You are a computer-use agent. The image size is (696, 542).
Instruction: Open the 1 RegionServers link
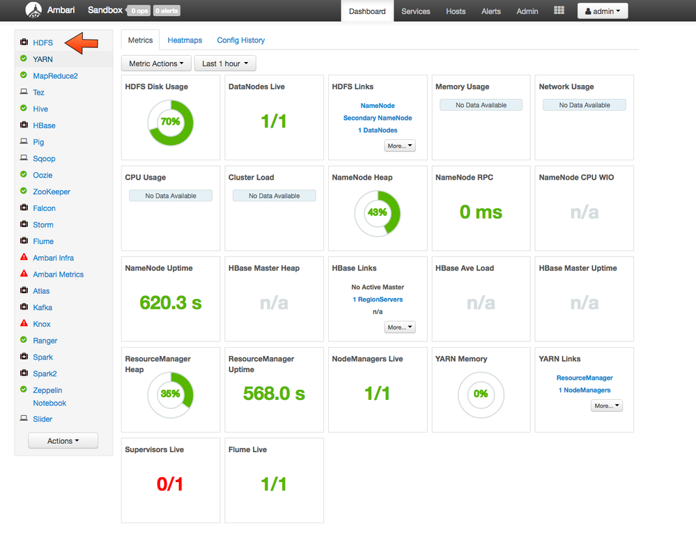(x=378, y=299)
